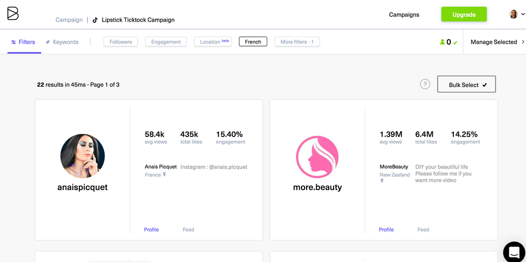Image resolution: width=526 pixels, height=262 pixels.
Task: Open more.beauty Feed link
Action: click(x=423, y=229)
